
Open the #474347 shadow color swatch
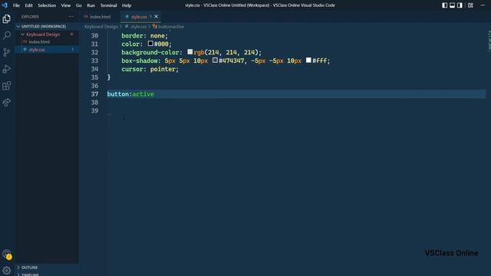pyautogui.click(x=215, y=60)
